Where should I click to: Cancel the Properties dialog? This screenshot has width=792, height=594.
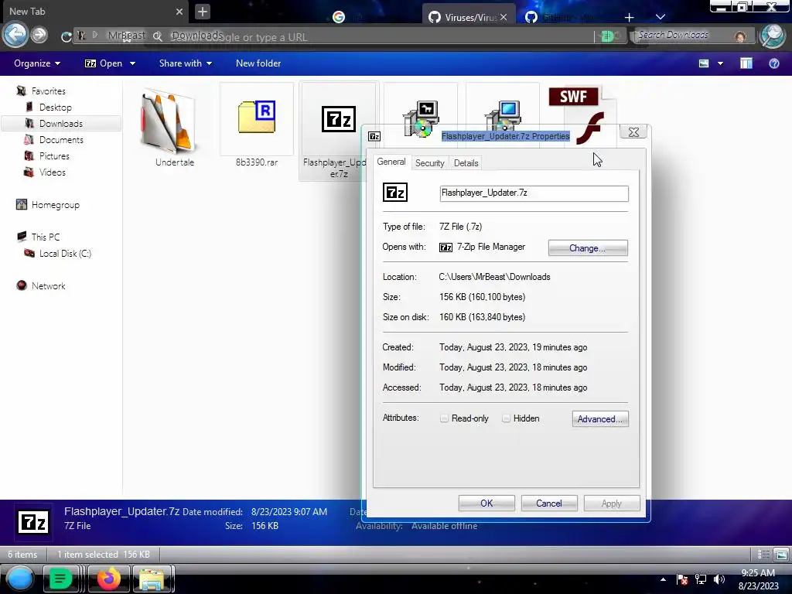click(x=549, y=503)
